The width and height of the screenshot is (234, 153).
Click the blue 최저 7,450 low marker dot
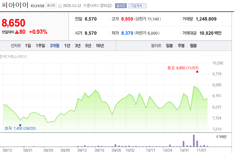click(20, 125)
